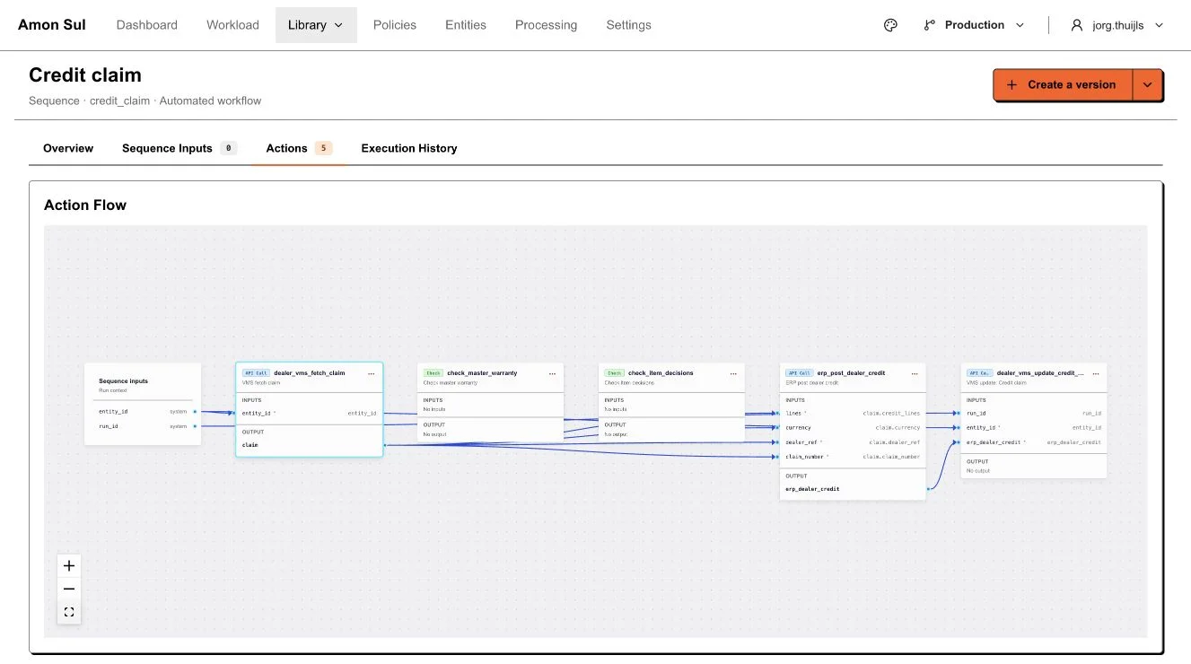Click the claim output label
The height and width of the screenshot is (664, 1191).
tap(250, 444)
